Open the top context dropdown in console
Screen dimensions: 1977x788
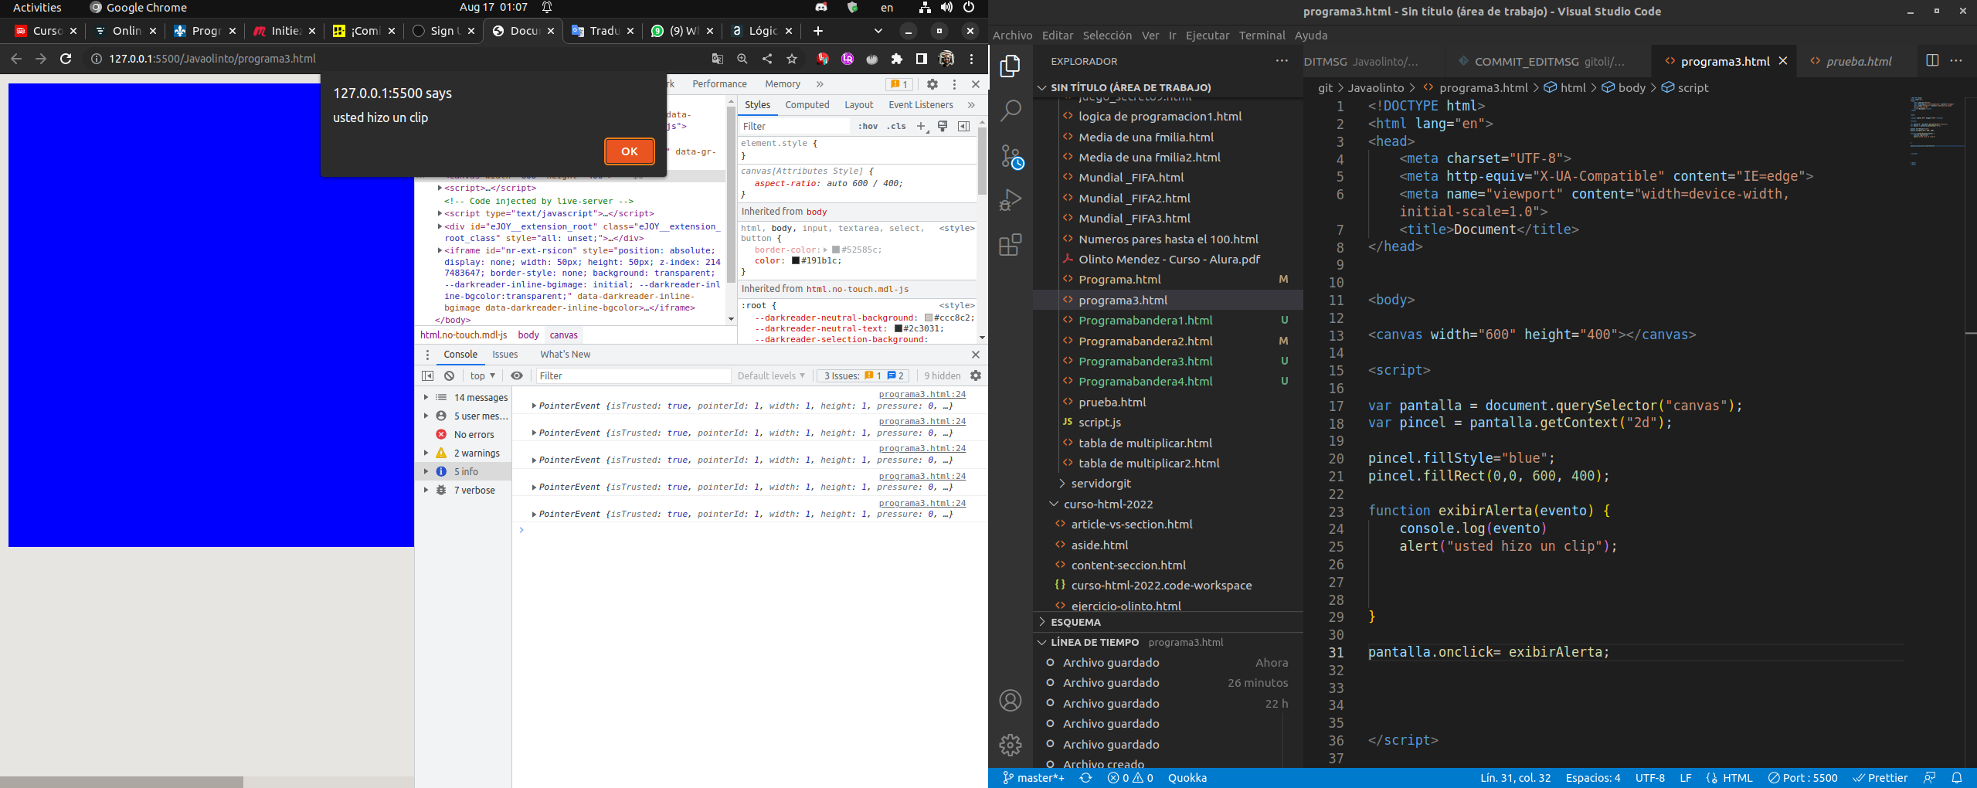(482, 376)
